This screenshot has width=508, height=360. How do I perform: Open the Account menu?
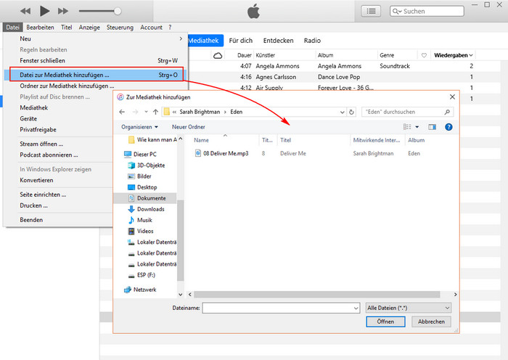151,28
